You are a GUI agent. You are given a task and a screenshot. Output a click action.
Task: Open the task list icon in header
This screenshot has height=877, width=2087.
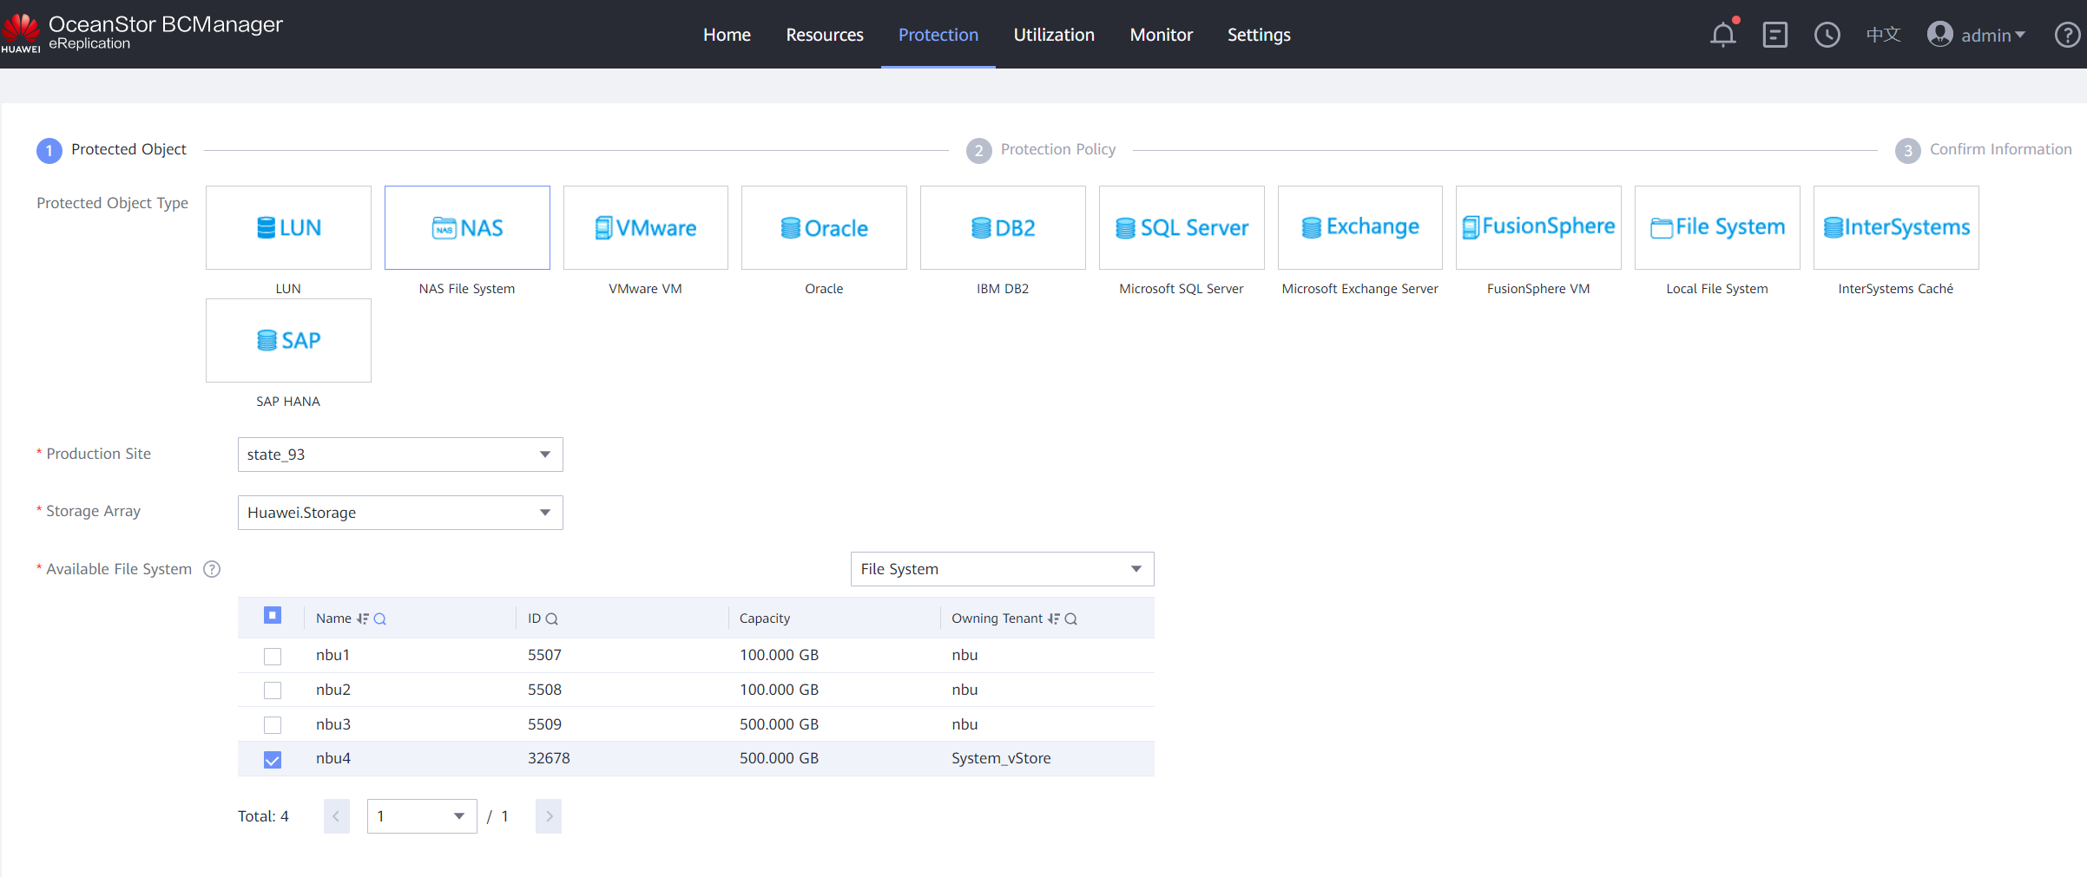point(1774,35)
